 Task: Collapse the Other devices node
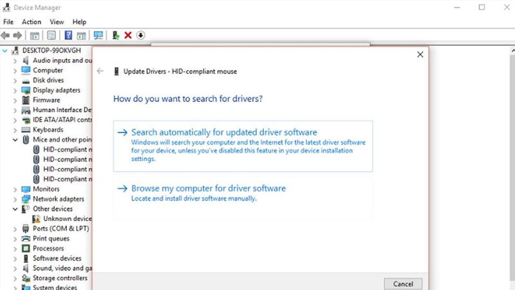(x=15, y=209)
